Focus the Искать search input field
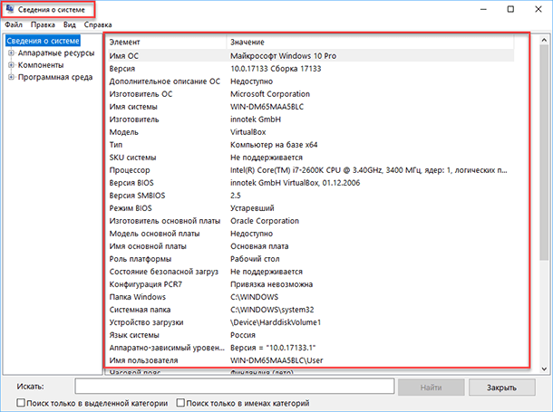553x412 pixels. 235,387
